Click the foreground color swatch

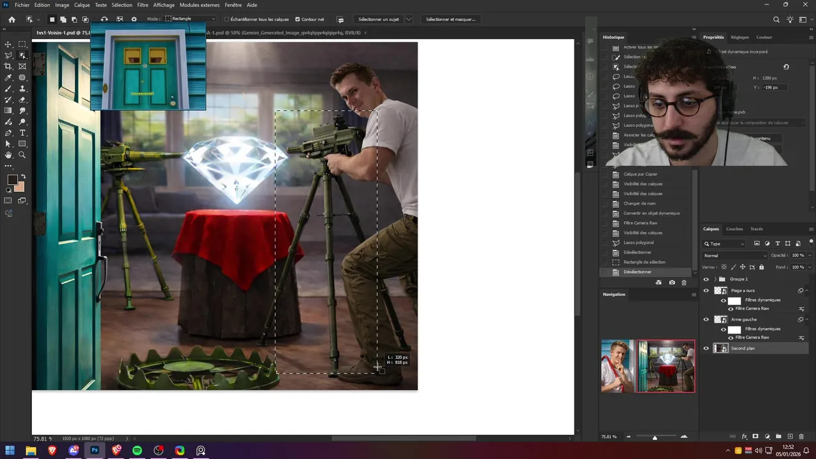point(12,180)
